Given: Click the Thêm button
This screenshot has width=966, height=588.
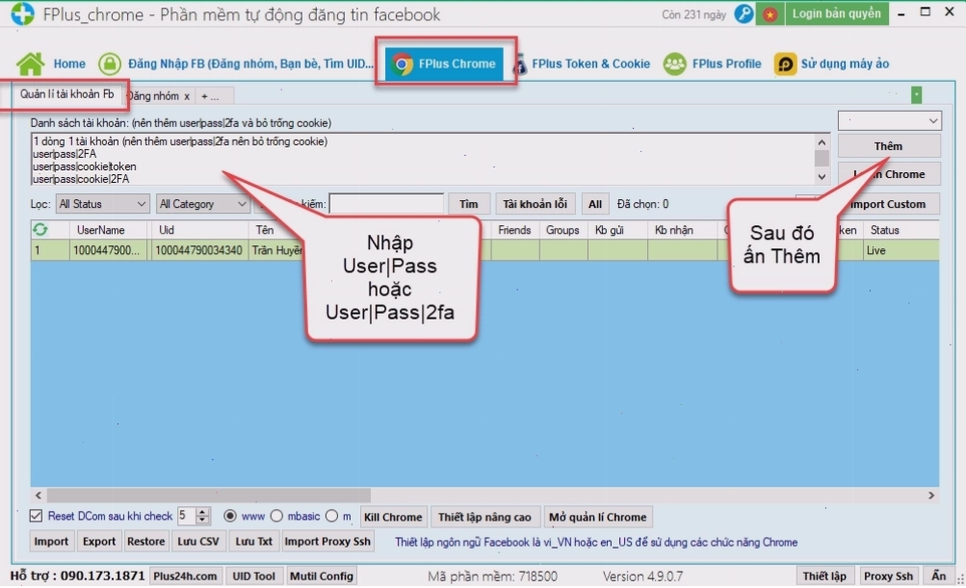Looking at the screenshot, I should pos(889,146).
